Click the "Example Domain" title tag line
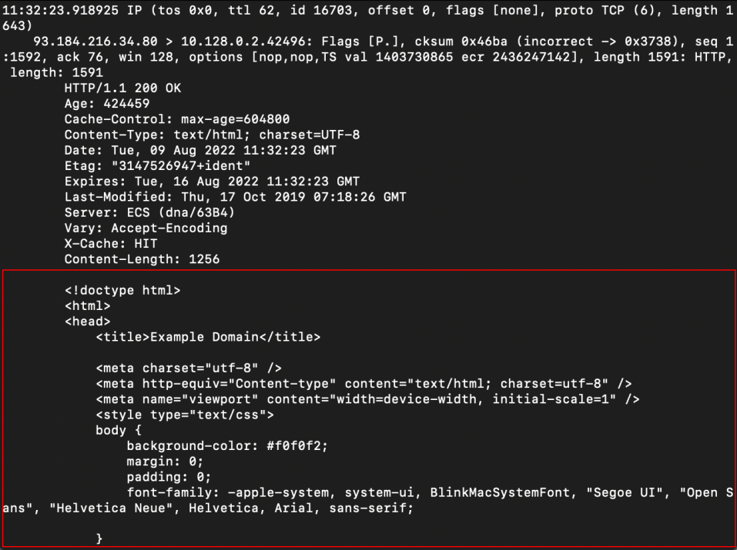This screenshot has height=550, width=737. click(x=208, y=337)
